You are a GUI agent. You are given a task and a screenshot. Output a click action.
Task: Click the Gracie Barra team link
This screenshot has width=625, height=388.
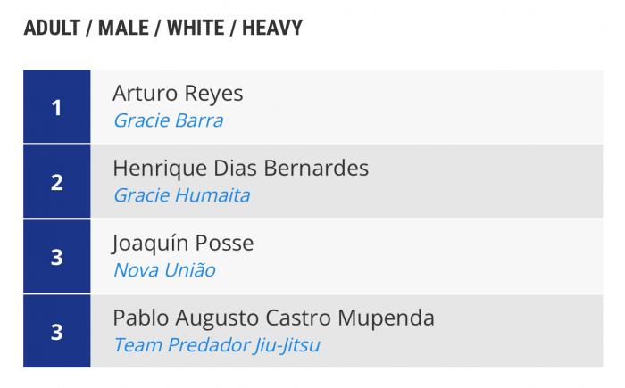[168, 120]
